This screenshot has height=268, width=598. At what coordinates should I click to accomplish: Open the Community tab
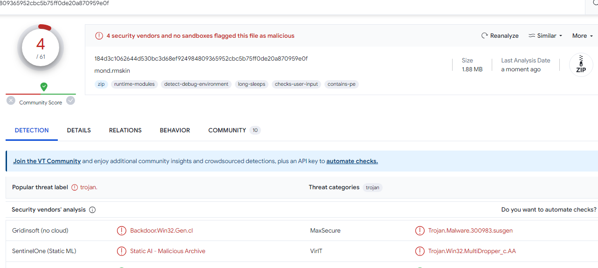[x=227, y=131]
